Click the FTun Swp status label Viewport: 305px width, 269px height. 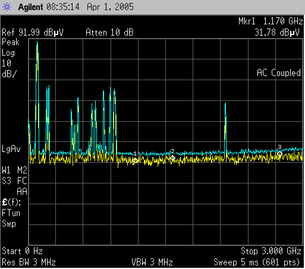coord(11,219)
